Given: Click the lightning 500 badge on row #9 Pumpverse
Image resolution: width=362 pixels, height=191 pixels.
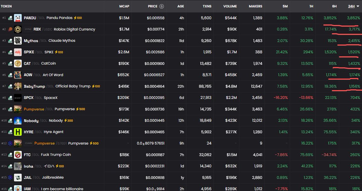Looking at the screenshot, I should [80, 109].
